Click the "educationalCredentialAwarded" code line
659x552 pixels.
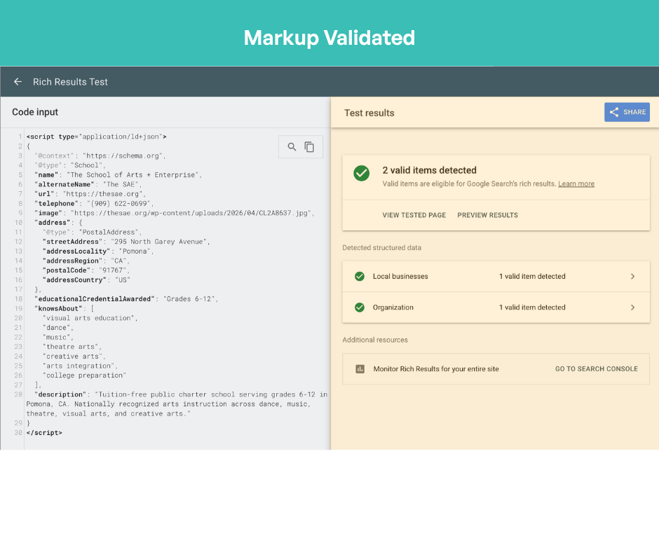(x=126, y=299)
